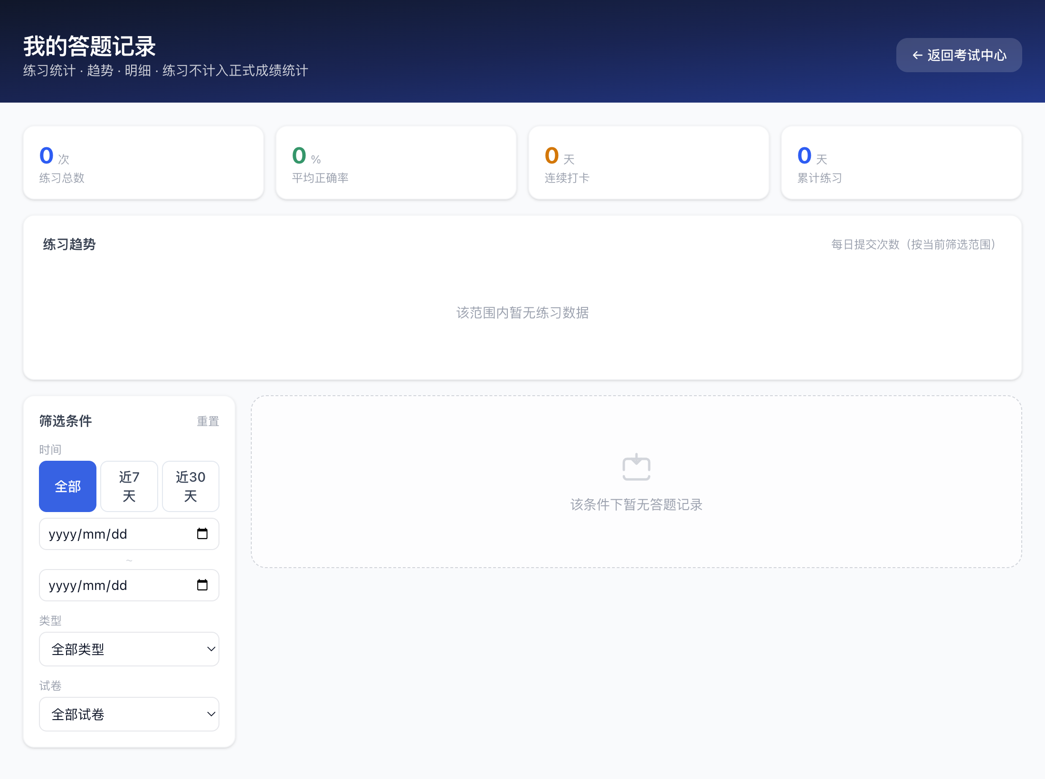Click the 类型 filter label
Screen dimensions: 1045x779
(50, 620)
